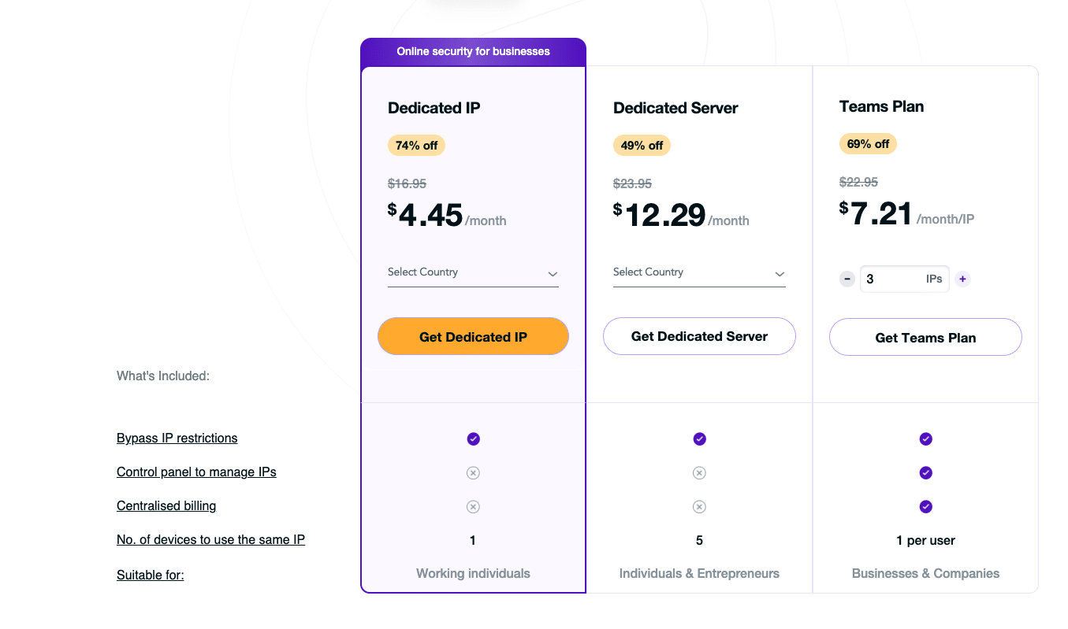Open the Bypass IP restrictions link
This screenshot has width=1068, height=629.
click(x=177, y=438)
